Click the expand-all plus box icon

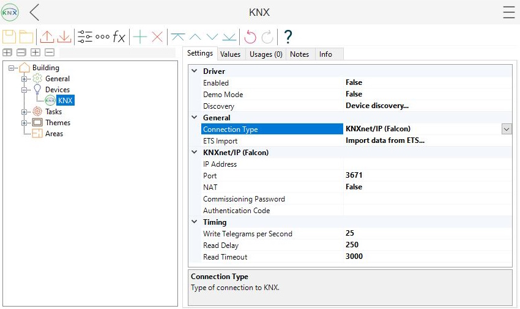[35, 53]
